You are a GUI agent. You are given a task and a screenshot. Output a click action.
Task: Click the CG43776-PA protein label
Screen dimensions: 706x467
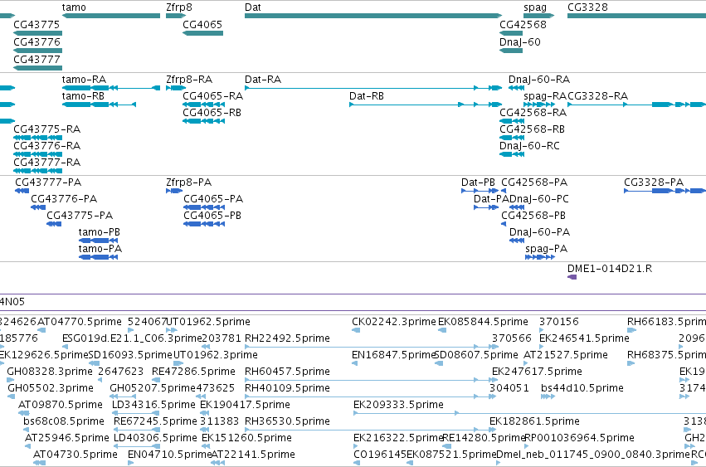pos(64,199)
